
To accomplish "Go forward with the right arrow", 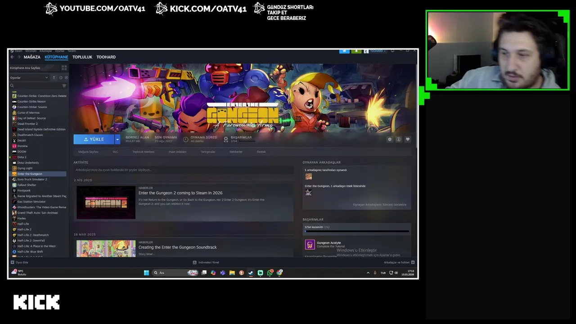I will (x=19, y=57).
